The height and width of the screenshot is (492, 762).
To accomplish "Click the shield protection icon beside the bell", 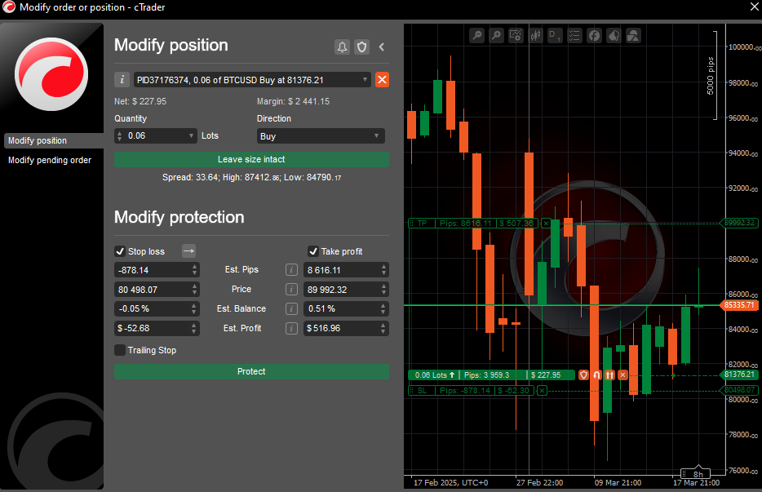I will 361,47.
